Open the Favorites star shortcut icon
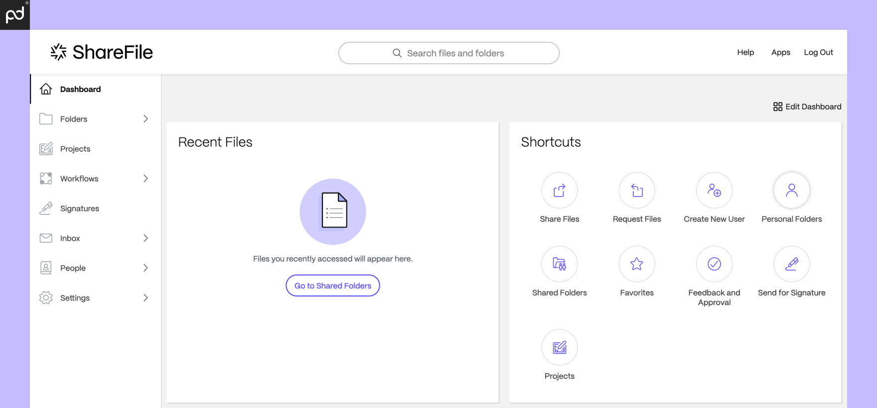Viewport: 877px width, 408px height. tap(637, 264)
